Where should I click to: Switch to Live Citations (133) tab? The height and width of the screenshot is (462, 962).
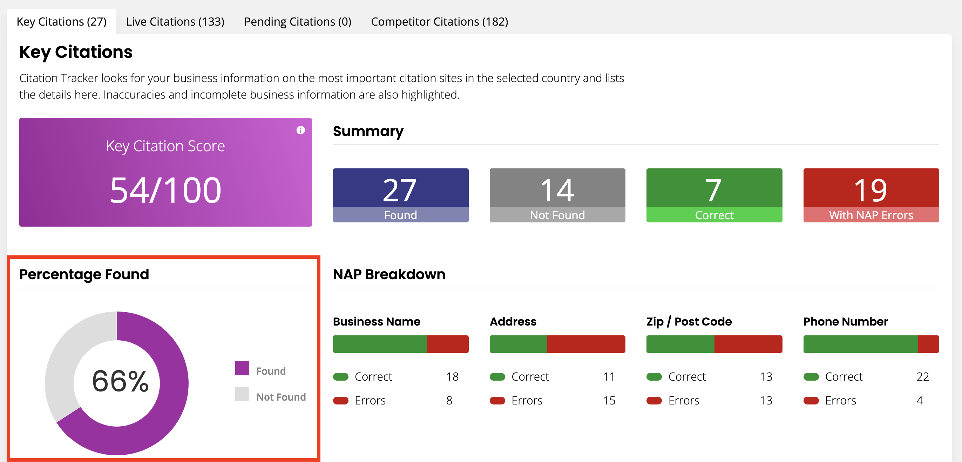tap(175, 22)
